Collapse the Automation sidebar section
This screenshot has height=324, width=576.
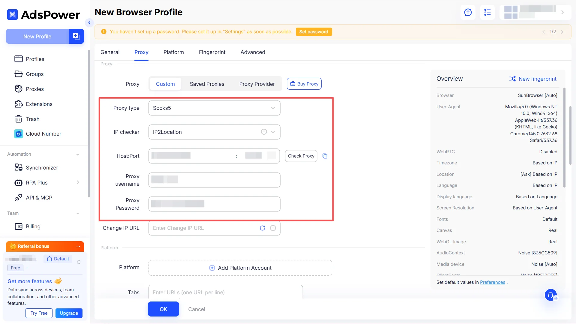click(x=78, y=154)
